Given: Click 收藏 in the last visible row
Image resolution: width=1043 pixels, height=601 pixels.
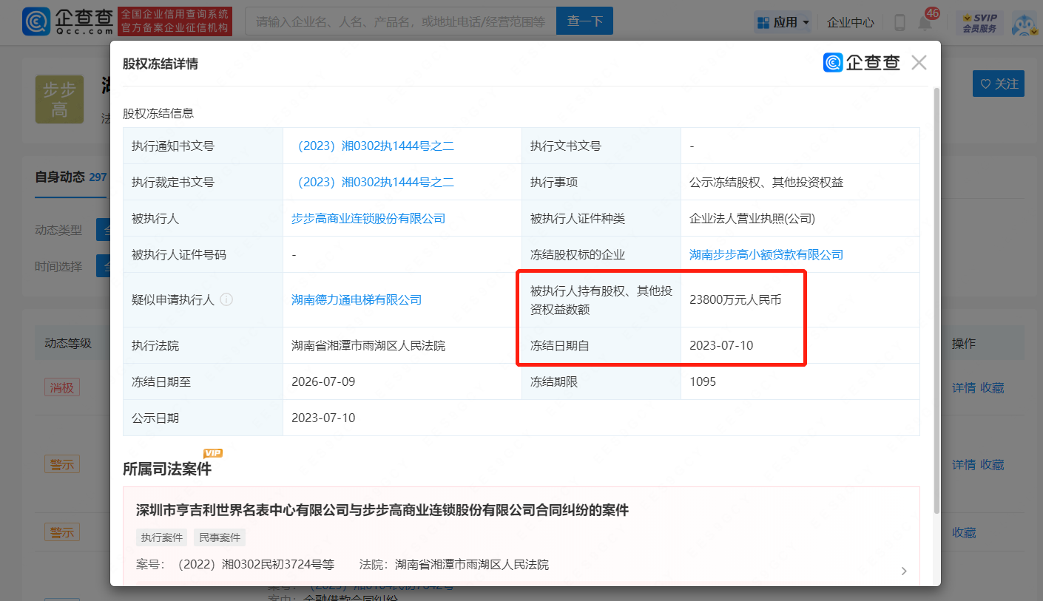Looking at the screenshot, I should [964, 532].
